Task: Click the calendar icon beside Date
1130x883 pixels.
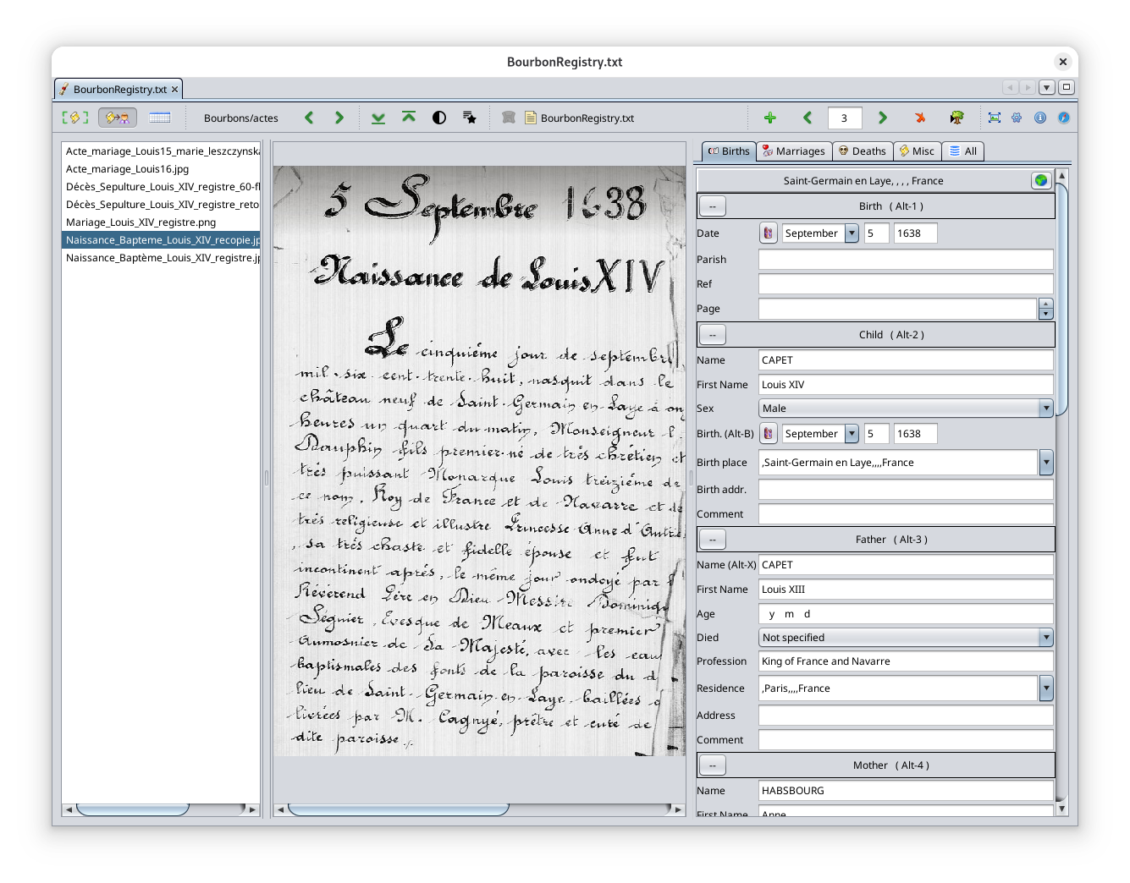Action: pos(768,233)
